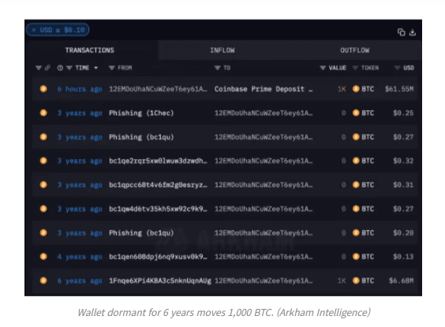This screenshot has height=327, width=445.
Task: Click the copy icon at top right
Action: click(401, 32)
